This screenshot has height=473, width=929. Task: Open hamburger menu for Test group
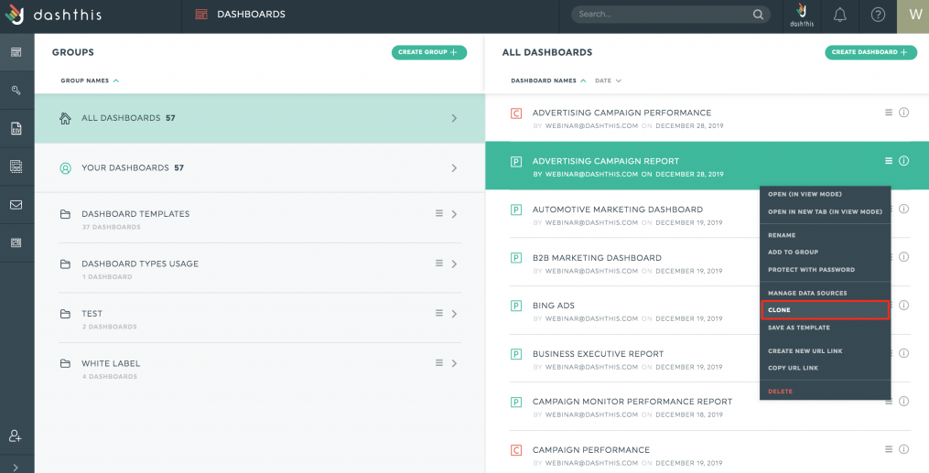click(x=439, y=313)
